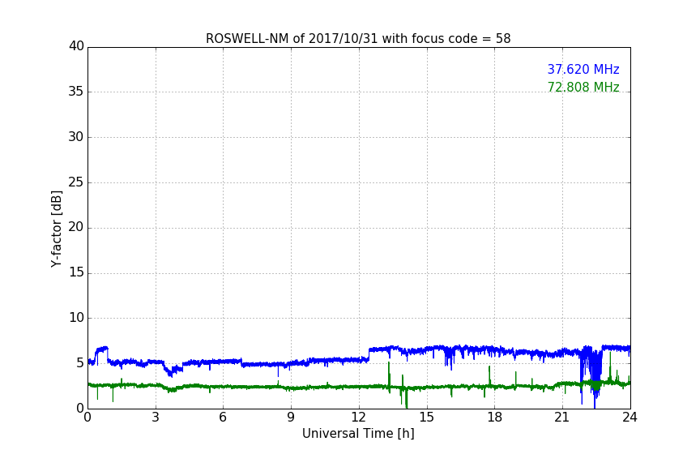Click the y-axis tick label 25
Image resolution: width=700 pixels, height=467 pixels.
[x=76, y=182]
